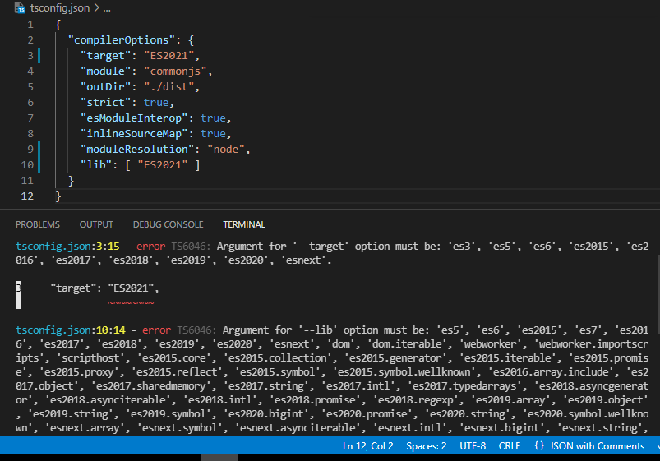Select the TERMINAL tab
Screen dimensions: 660x461
click(x=244, y=224)
